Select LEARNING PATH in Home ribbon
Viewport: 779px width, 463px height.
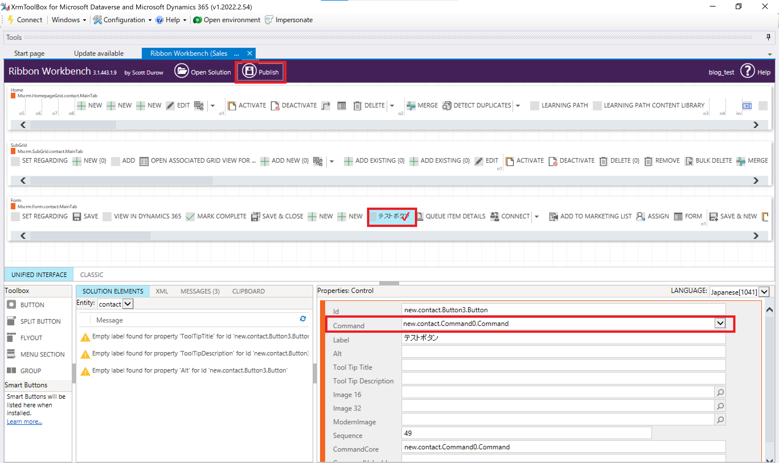[x=559, y=106]
